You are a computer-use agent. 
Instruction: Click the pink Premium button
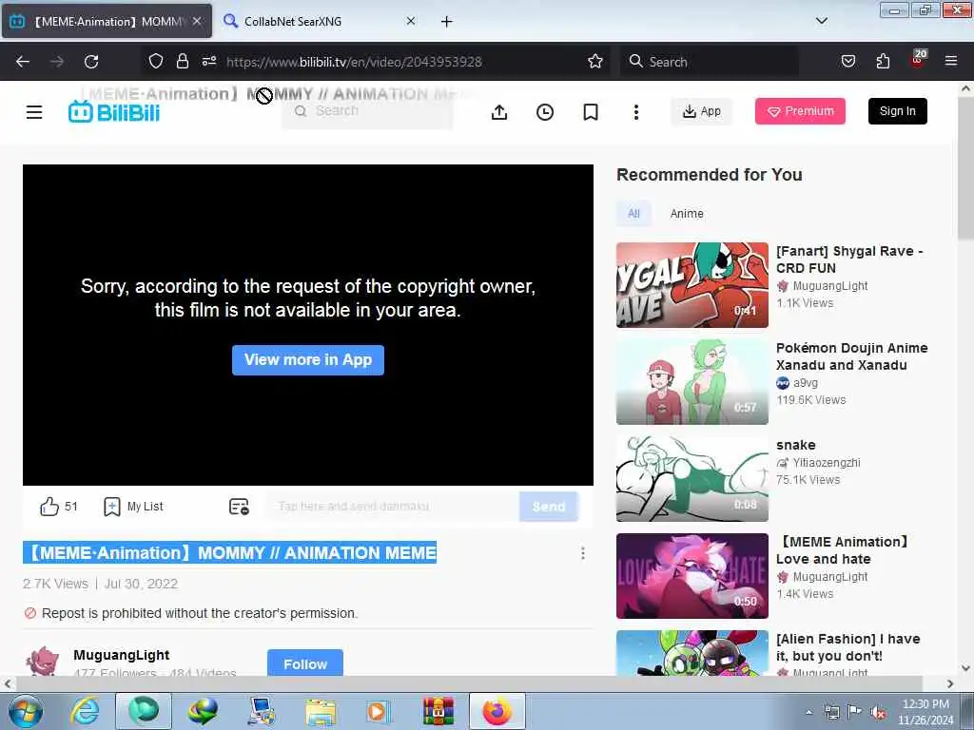click(800, 111)
